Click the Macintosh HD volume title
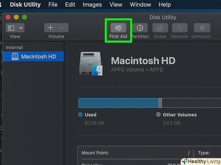This screenshot has height=165, width=221. coord(143,60)
